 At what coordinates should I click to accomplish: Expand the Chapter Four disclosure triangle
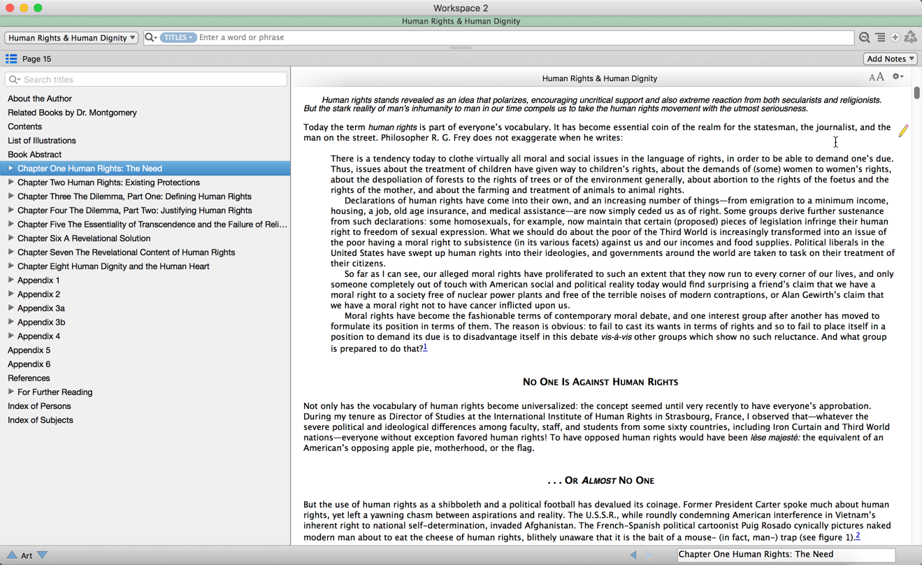point(10,210)
